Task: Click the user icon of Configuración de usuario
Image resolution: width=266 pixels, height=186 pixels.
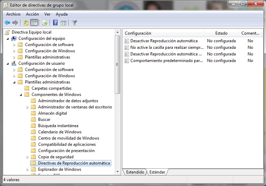Action: point(14,63)
